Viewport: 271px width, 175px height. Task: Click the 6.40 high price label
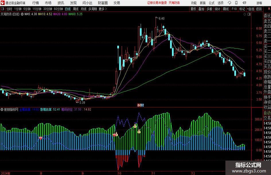click(x=162, y=19)
